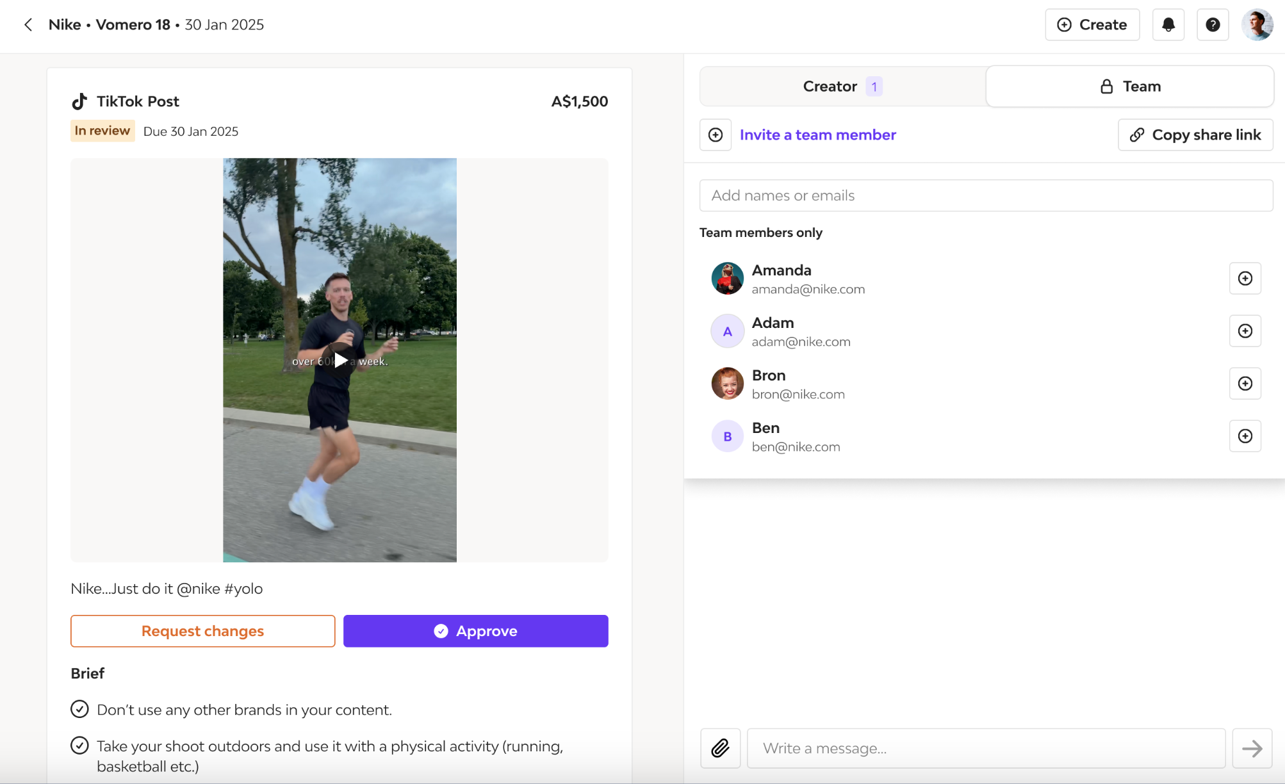Click the A$1,500 price
Image resolution: width=1285 pixels, height=784 pixels.
pos(579,101)
